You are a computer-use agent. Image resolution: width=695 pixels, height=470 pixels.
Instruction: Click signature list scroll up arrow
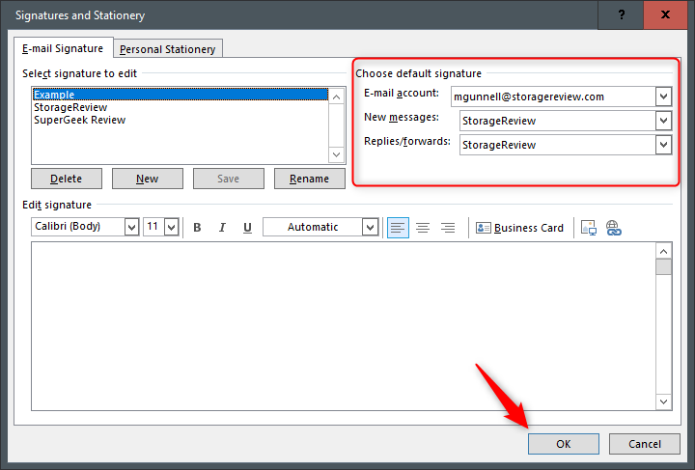pyautogui.click(x=337, y=97)
